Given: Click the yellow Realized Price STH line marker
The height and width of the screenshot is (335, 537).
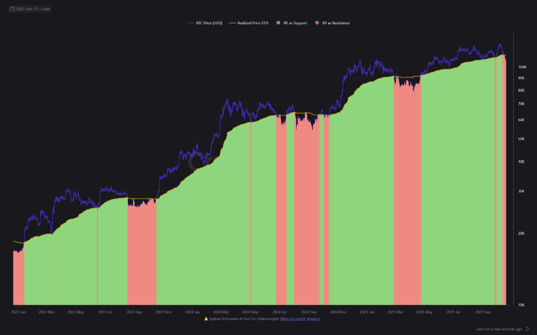Looking at the screenshot, I should (232, 23).
